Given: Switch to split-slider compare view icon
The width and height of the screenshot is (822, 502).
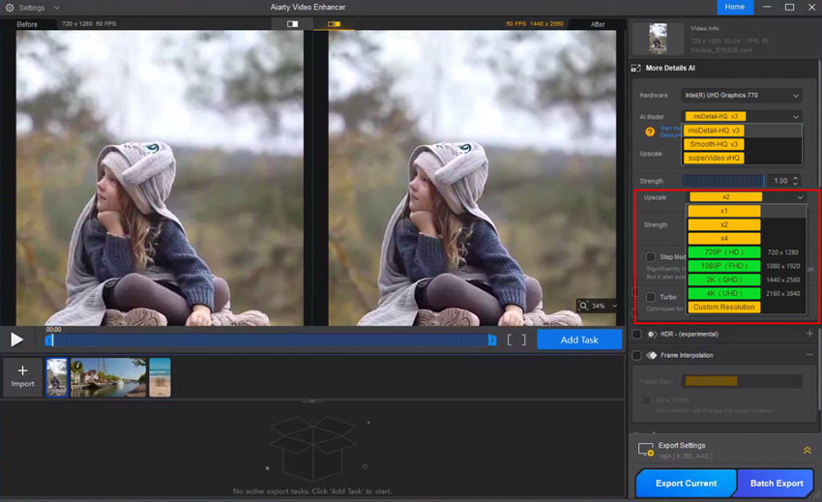Looking at the screenshot, I should coord(292,24).
